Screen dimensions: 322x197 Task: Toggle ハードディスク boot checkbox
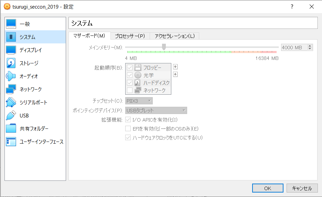130,83
